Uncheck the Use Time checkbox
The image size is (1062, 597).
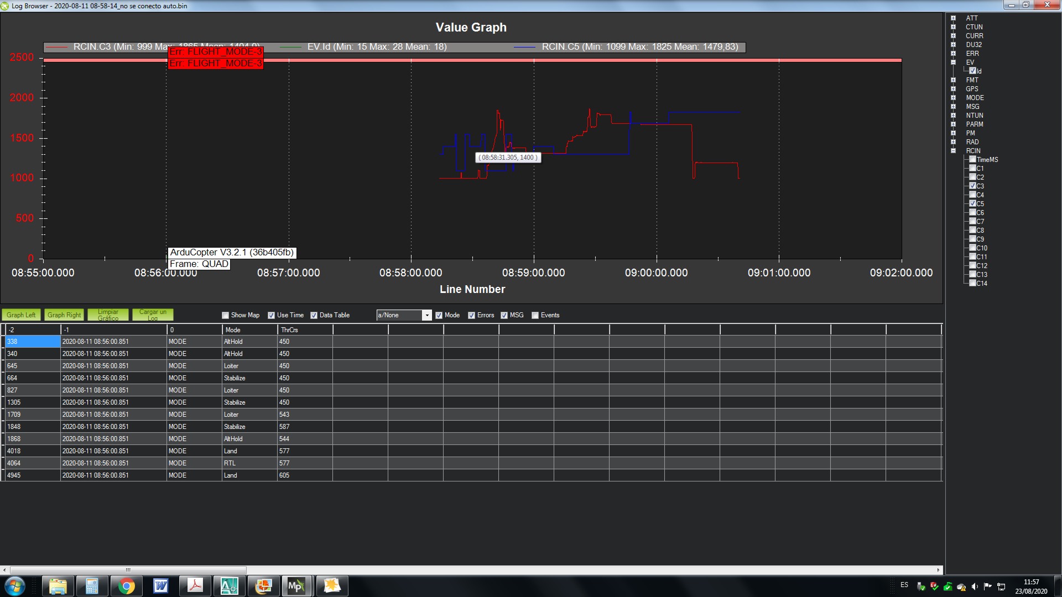coord(272,315)
